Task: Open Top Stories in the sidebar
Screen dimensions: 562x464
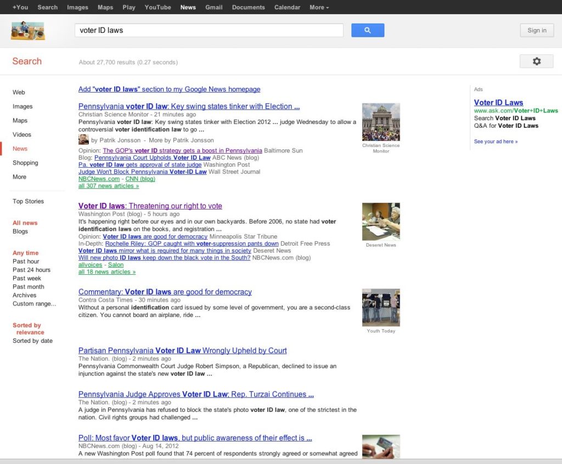Action: [29, 201]
